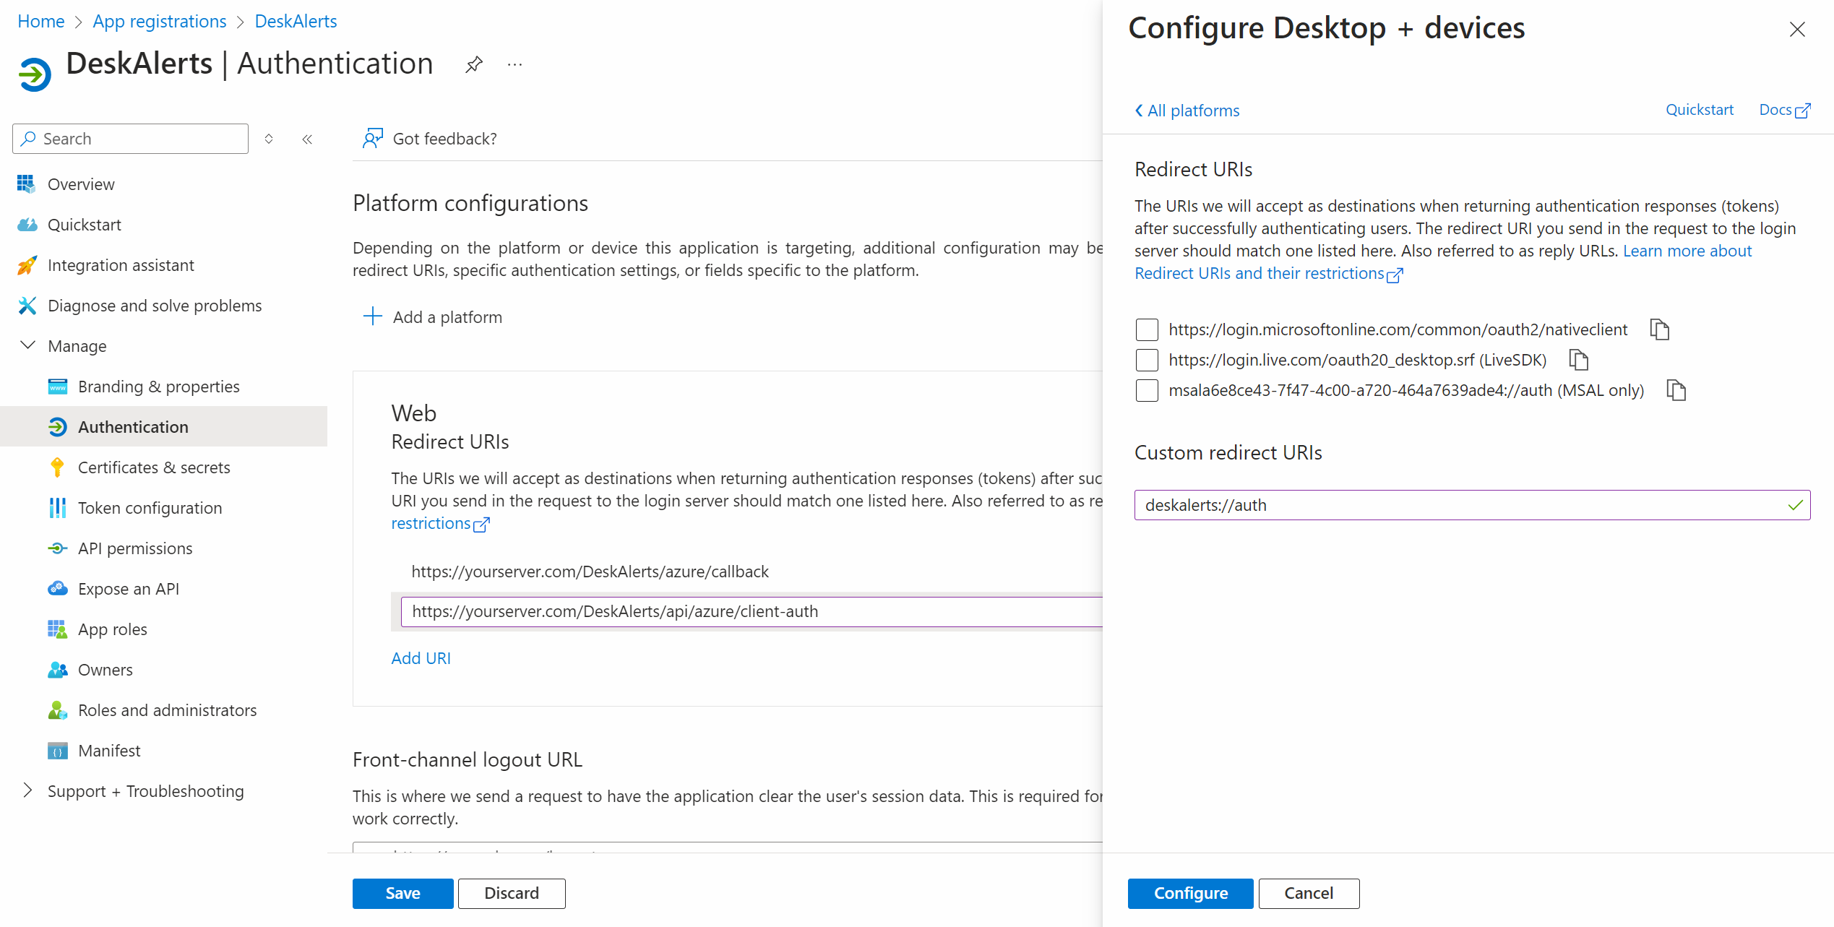Copy the nativeclient redirect URI
This screenshot has height=927, width=1834.
[x=1659, y=329]
